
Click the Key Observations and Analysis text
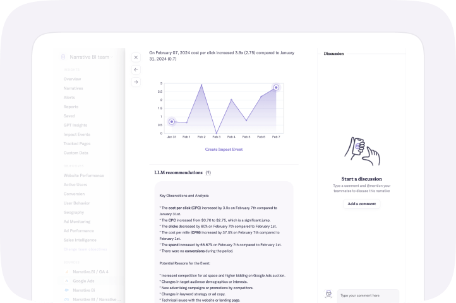point(184,196)
